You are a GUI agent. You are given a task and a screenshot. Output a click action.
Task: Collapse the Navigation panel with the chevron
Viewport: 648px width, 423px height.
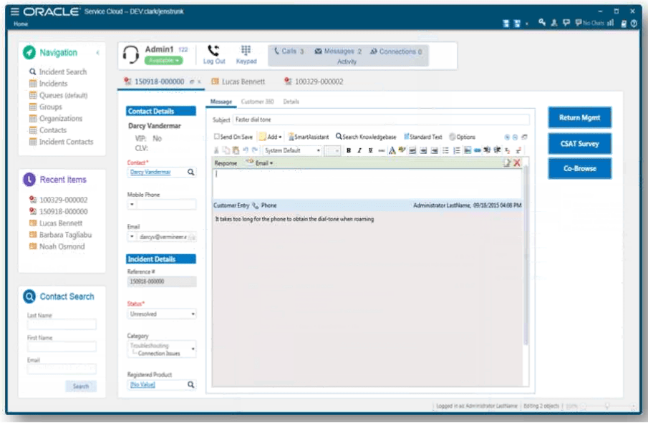pos(97,53)
